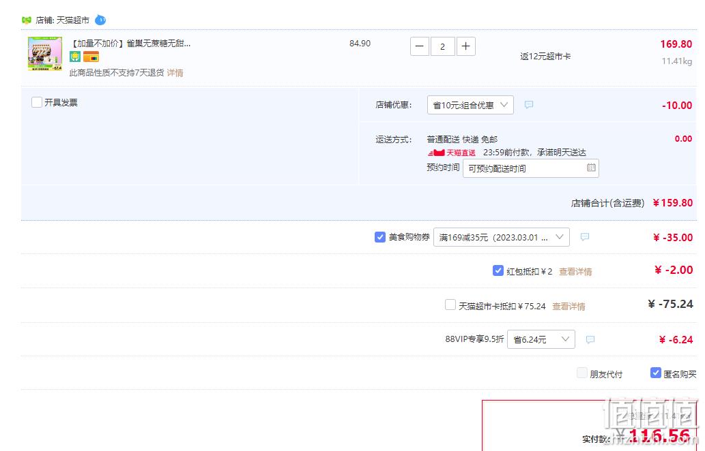705x451 pixels.
Task: Click the unit price 84.90
Action: [x=360, y=44]
